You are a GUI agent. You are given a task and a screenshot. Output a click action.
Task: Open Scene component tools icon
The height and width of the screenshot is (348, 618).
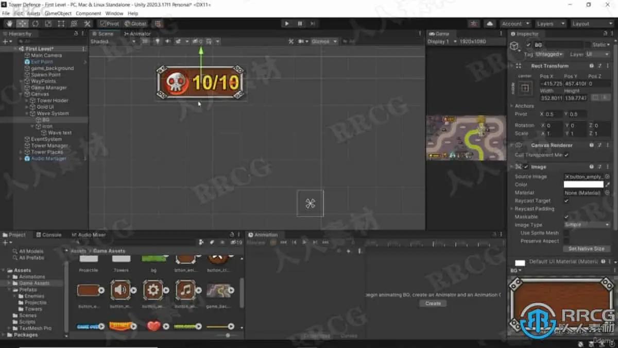click(x=291, y=41)
